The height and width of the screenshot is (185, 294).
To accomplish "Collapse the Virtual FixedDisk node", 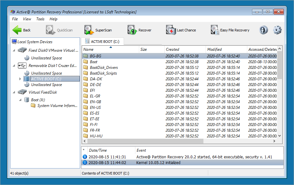I will pos(14,92).
